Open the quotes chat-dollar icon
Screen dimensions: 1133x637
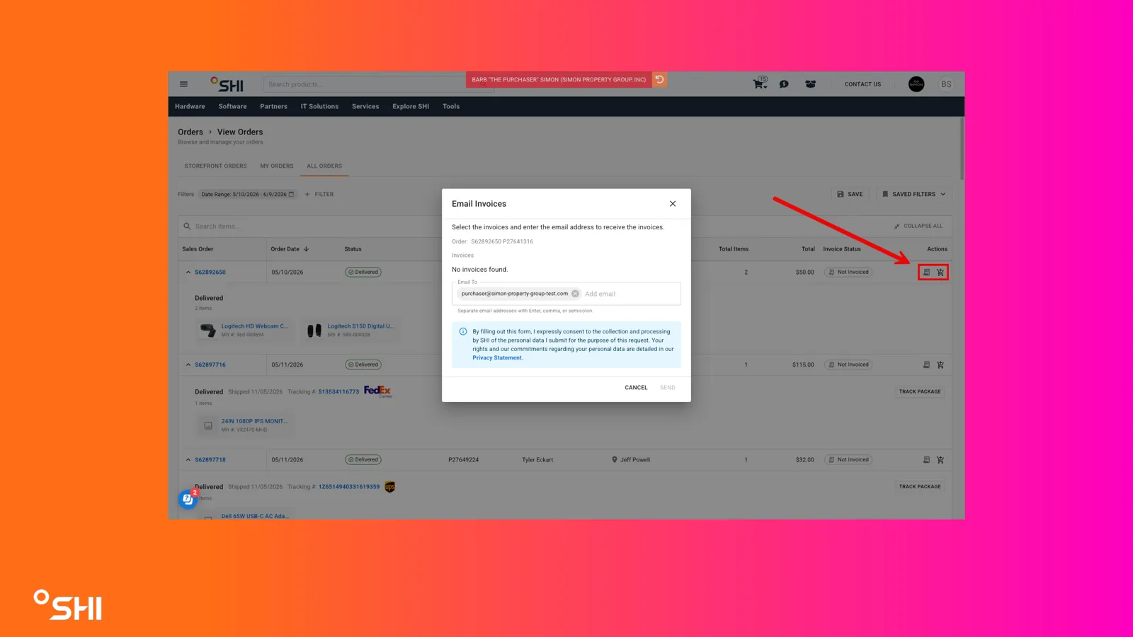(x=784, y=84)
